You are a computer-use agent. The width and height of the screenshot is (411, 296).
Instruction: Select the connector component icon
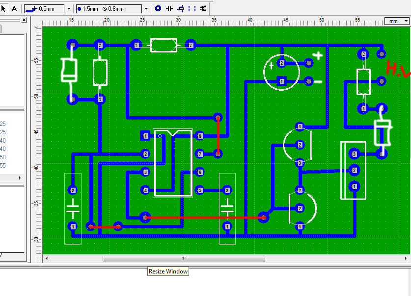coord(203,9)
